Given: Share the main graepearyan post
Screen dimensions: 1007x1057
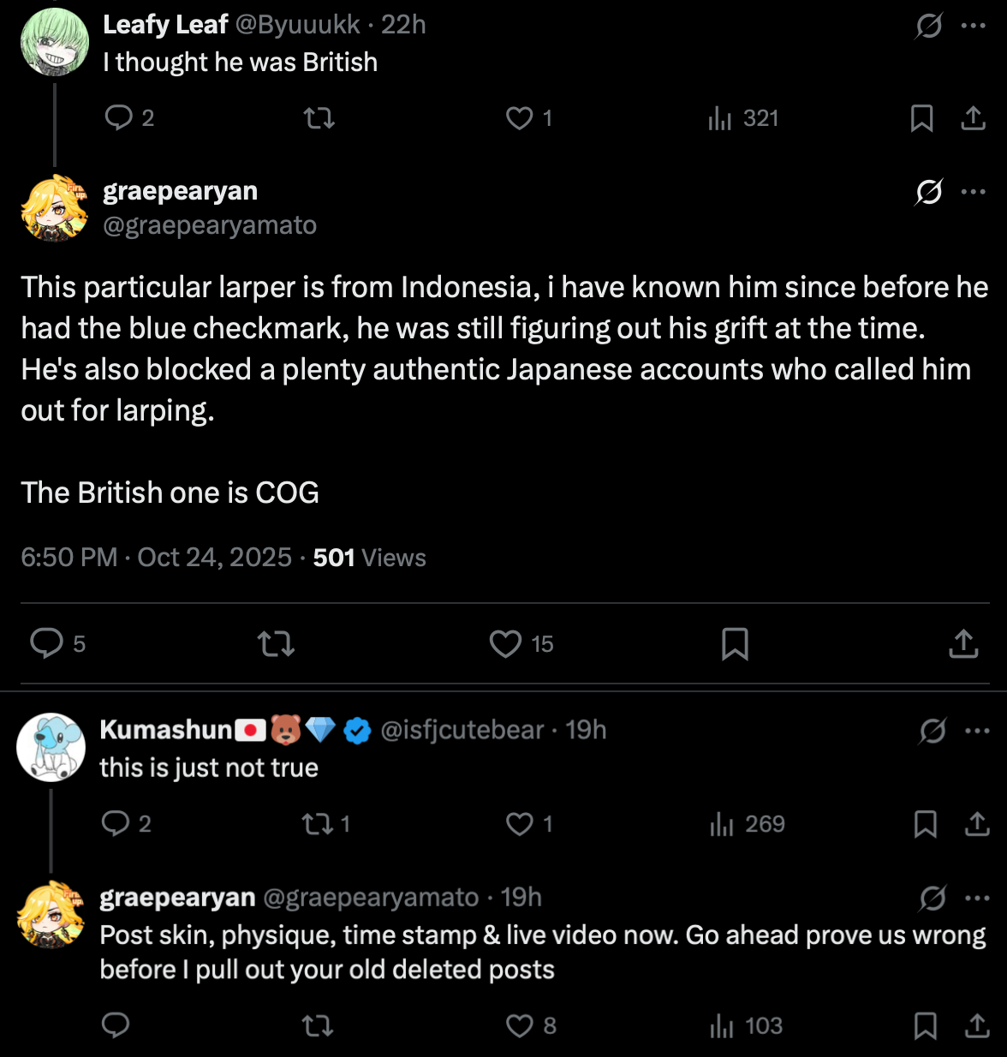Looking at the screenshot, I should (x=963, y=643).
